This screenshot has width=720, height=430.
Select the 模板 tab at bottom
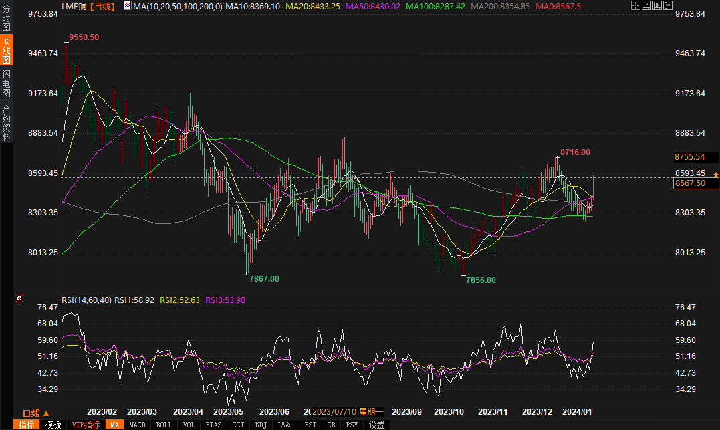pos(53,425)
